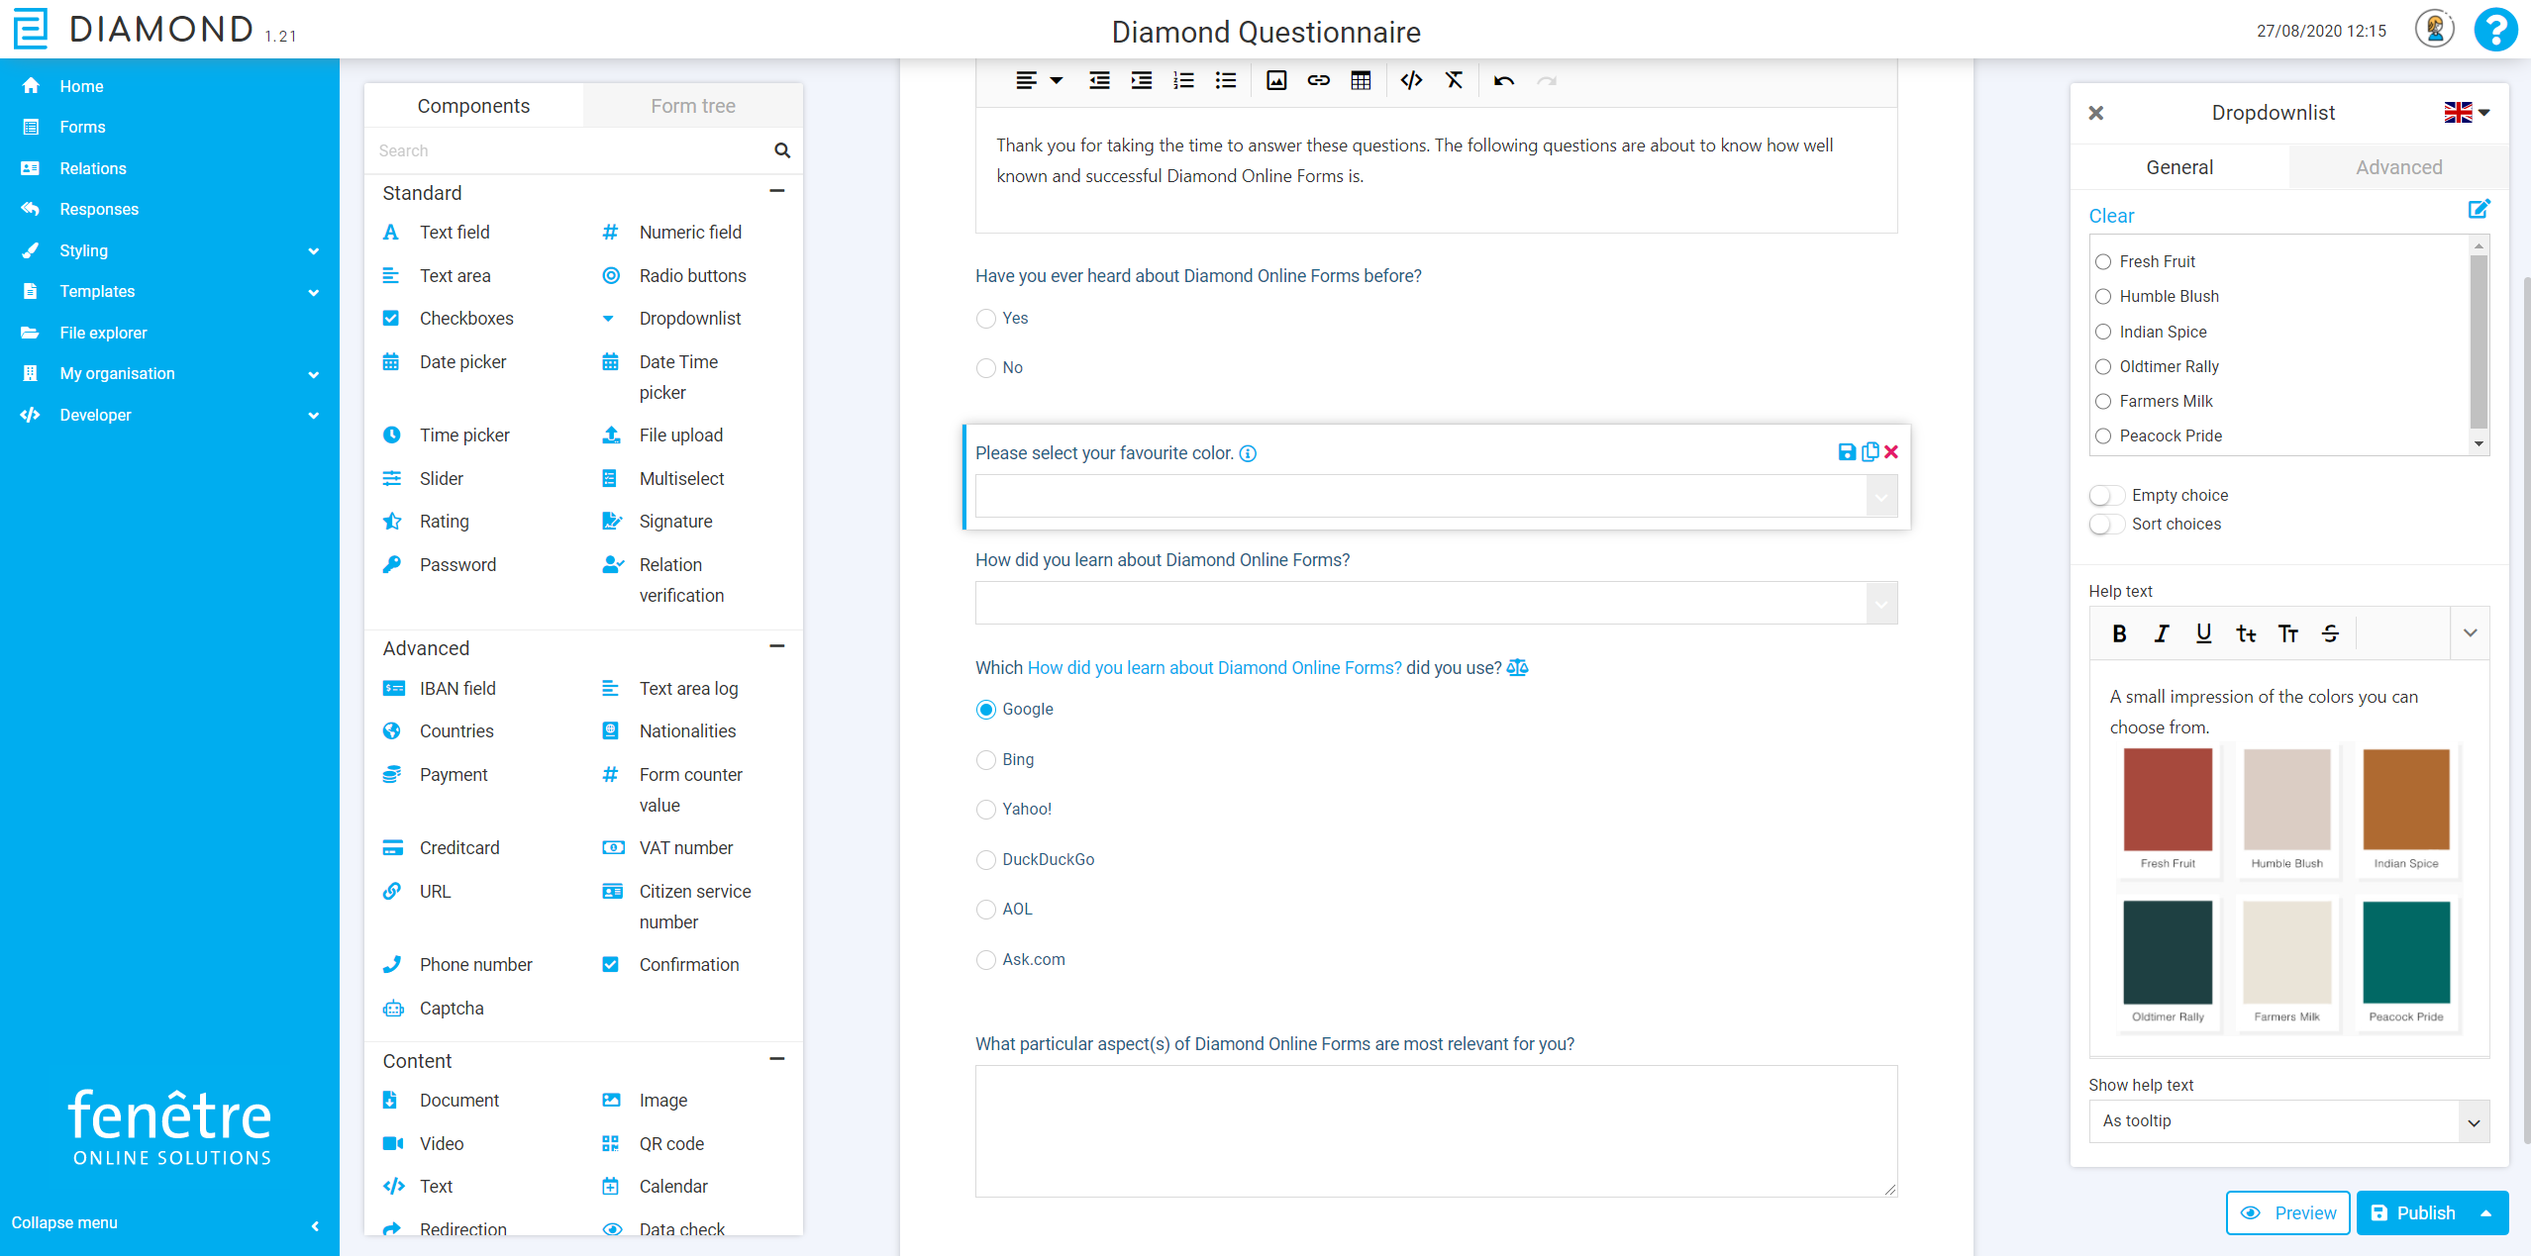Toggle the Empty choice switch
The image size is (2531, 1256).
[2106, 495]
